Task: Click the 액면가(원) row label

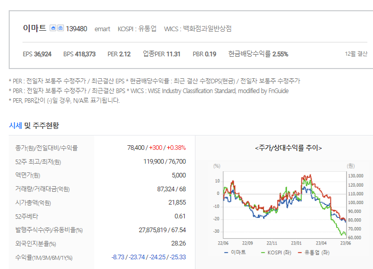Action: (x=28, y=175)
